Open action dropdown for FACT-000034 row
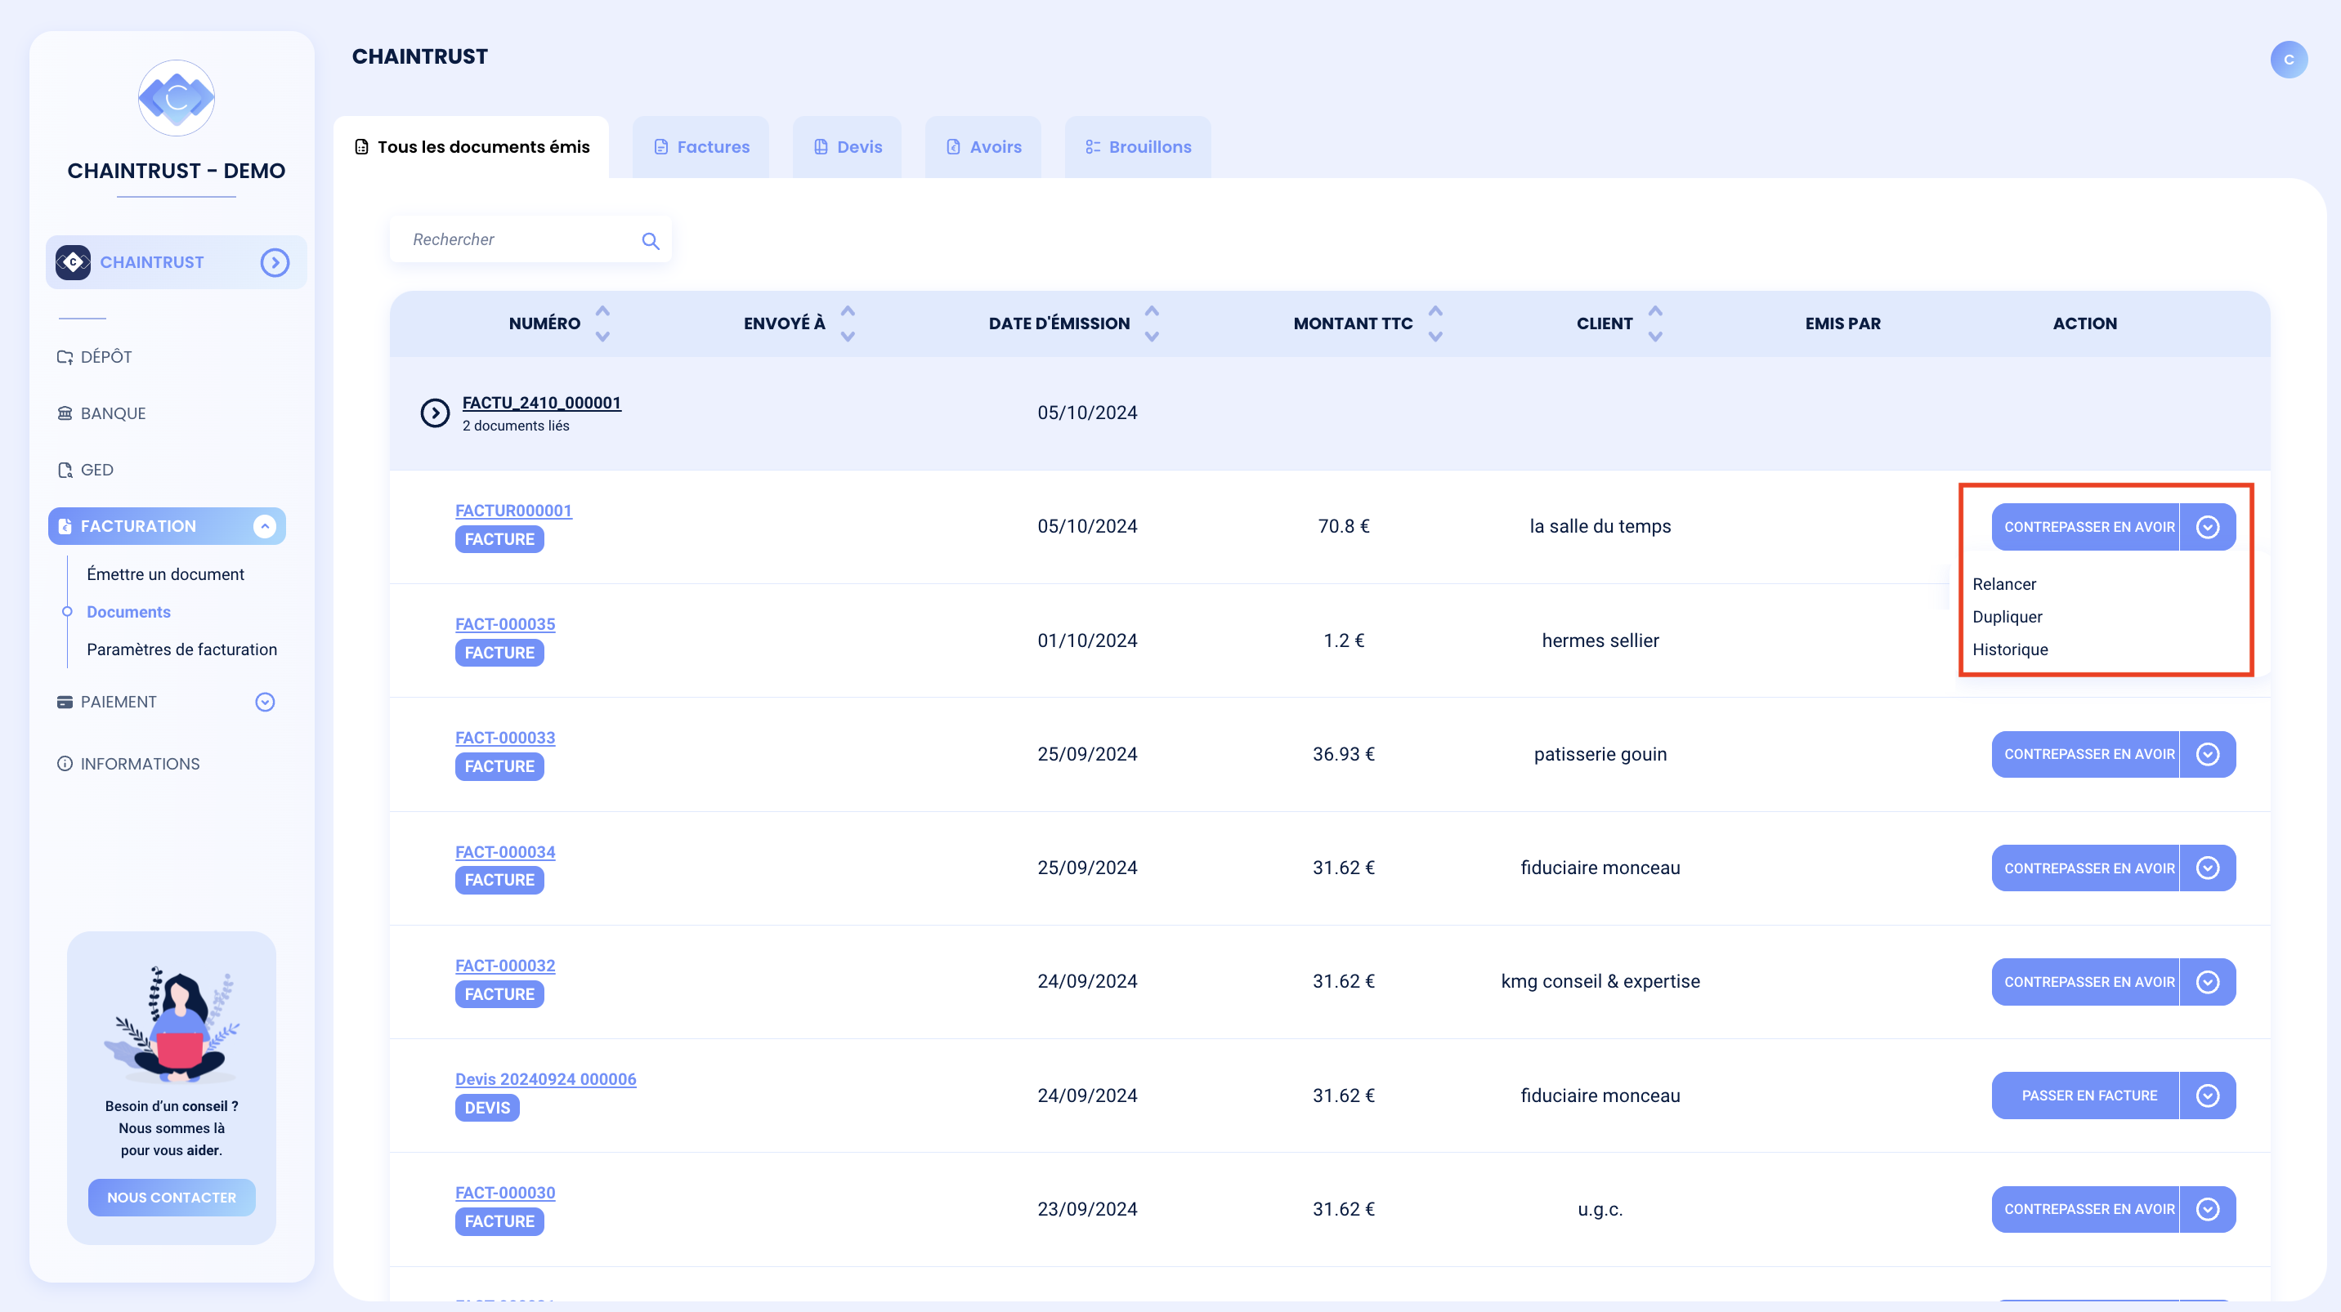Viewport: 2341px width, 1312px height. pos(2208,868)
